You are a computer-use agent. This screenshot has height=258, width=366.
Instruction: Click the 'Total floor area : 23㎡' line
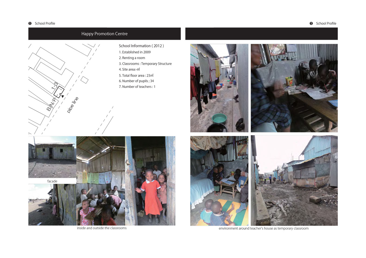[x=136, y=75]
